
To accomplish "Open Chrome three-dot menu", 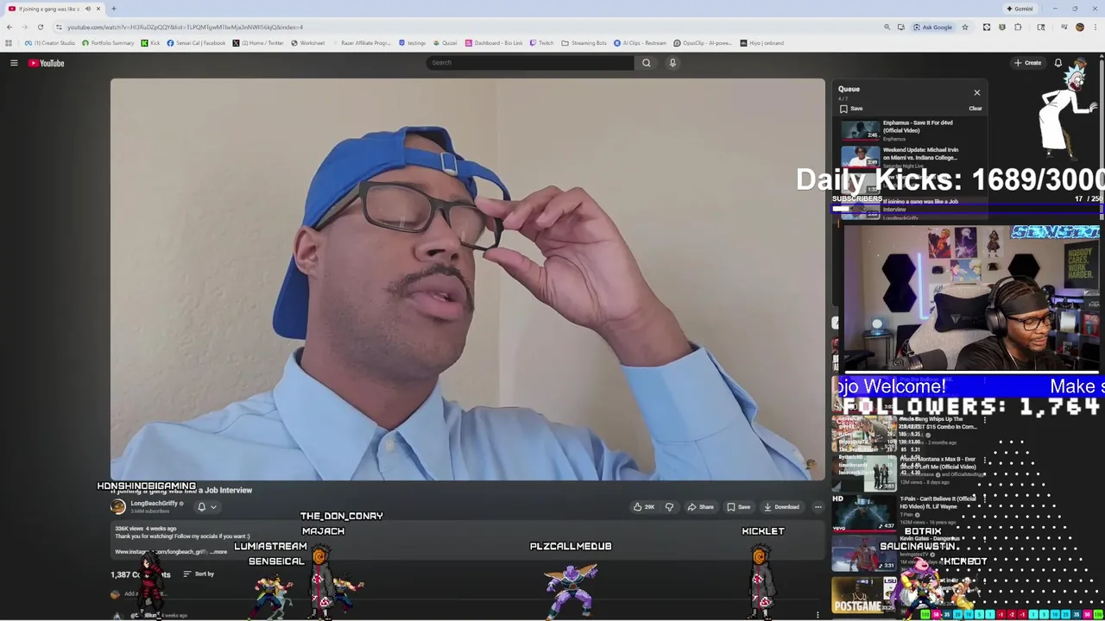I will (1096, 27).
